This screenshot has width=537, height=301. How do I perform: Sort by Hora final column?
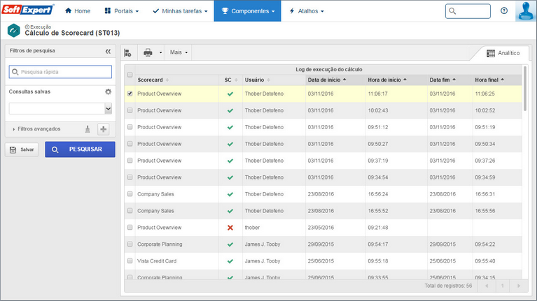tap(489, 80)
